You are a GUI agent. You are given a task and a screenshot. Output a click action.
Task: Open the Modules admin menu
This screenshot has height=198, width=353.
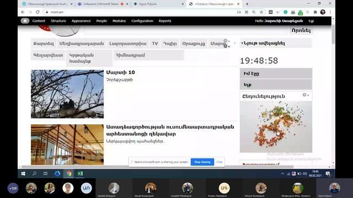click(x=119, y=21)
